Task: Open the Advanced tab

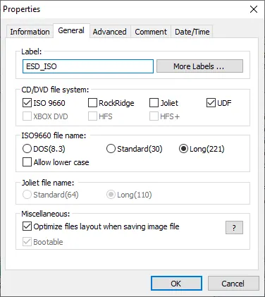Action: click(110, 32)
